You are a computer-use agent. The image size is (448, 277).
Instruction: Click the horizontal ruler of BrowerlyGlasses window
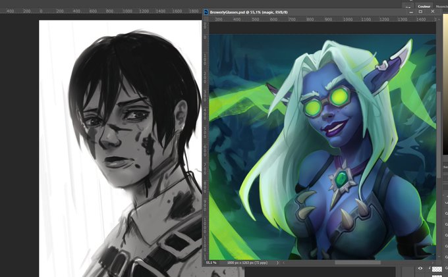322,19
